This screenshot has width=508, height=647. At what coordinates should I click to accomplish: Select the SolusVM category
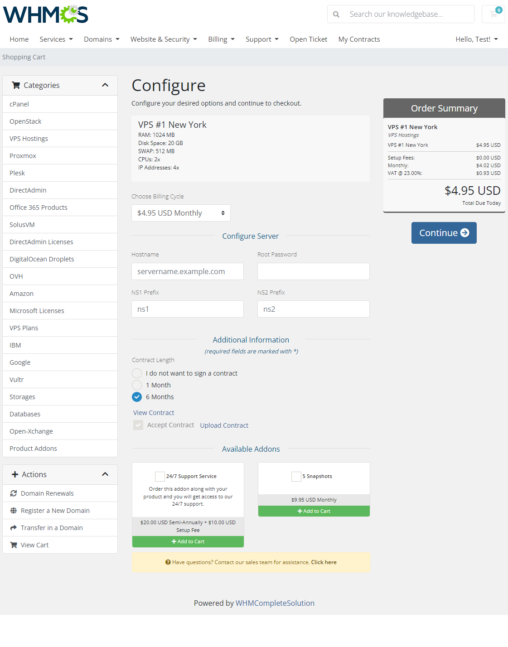pyautogui.click(x=60, y=225)
